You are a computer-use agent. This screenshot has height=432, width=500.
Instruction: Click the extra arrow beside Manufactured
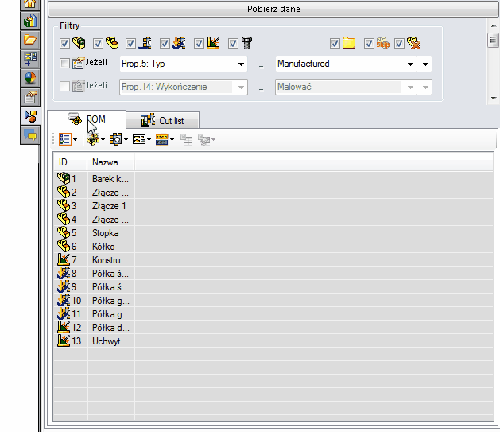click(x=425, y=64)
